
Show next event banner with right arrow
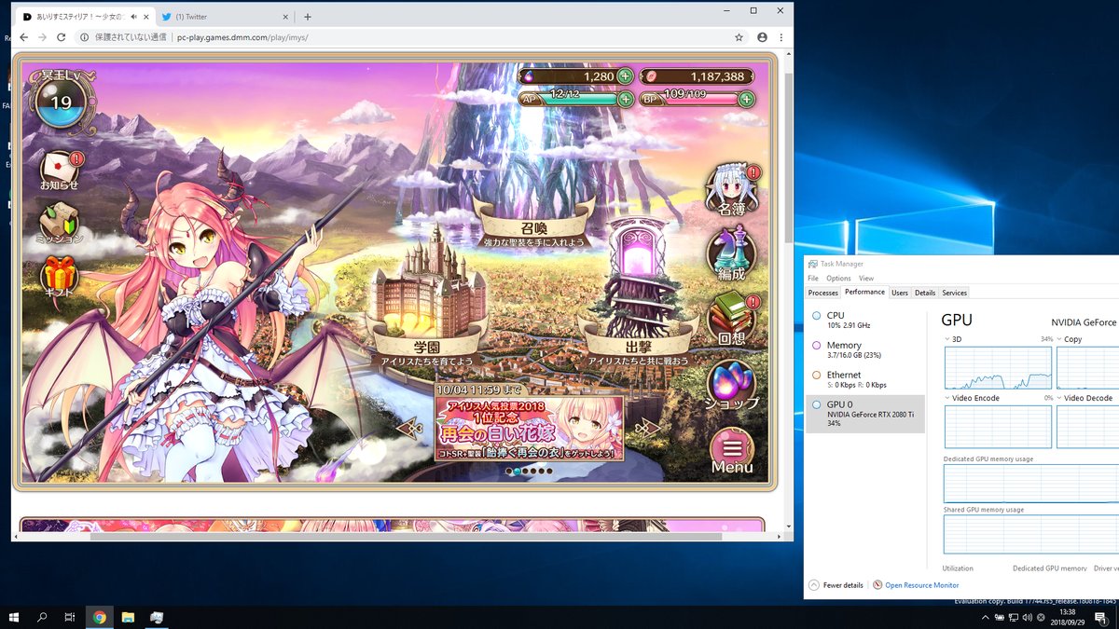point(647,428)
